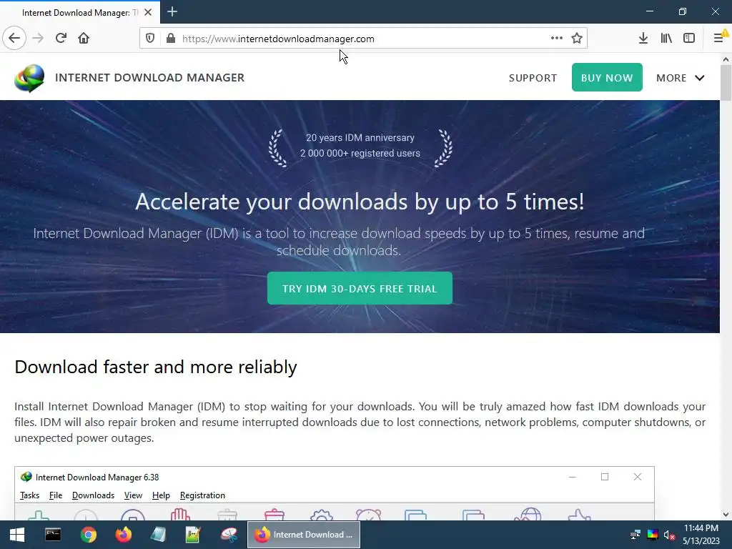View site security padlock info

click(171, 39)
